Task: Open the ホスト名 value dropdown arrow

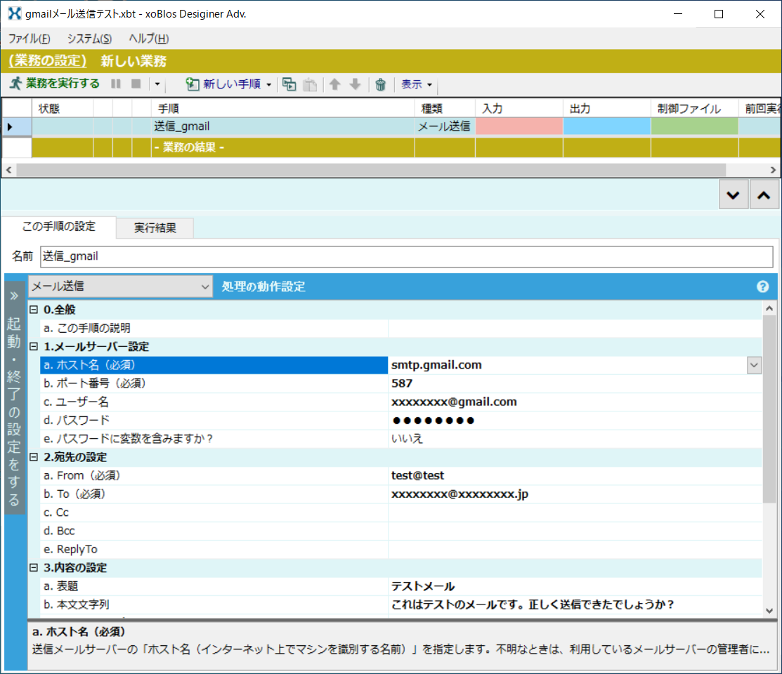Action: pos(754,364)
